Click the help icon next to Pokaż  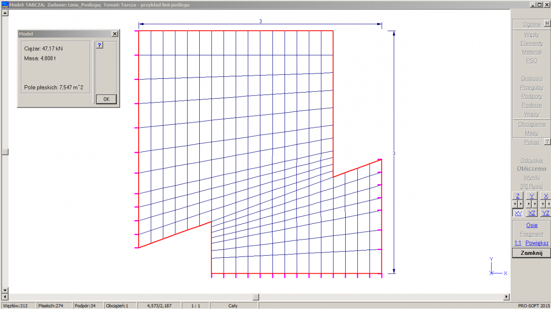coord(547,142)
